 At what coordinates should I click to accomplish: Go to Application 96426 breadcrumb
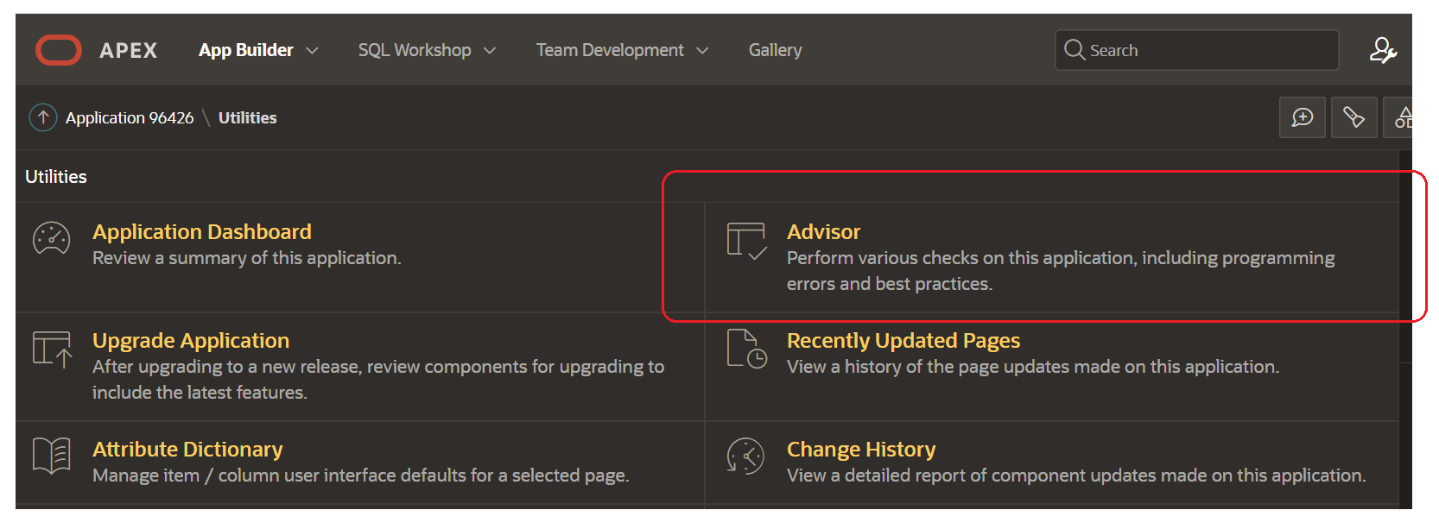point(130,117)
